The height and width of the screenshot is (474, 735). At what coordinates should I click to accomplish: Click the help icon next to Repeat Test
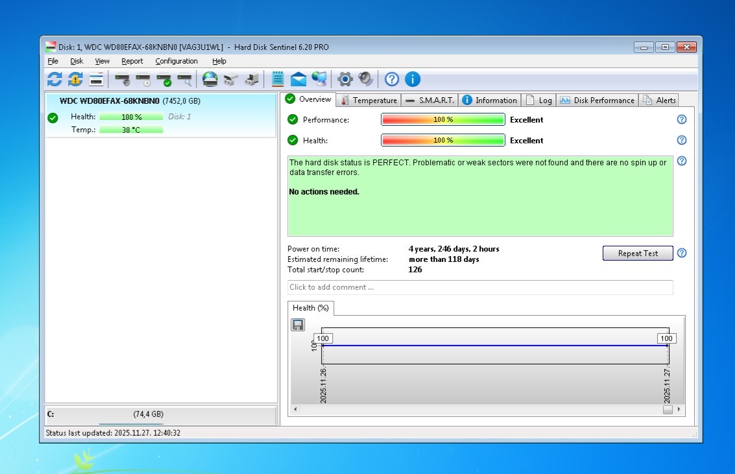coord(682,253)
